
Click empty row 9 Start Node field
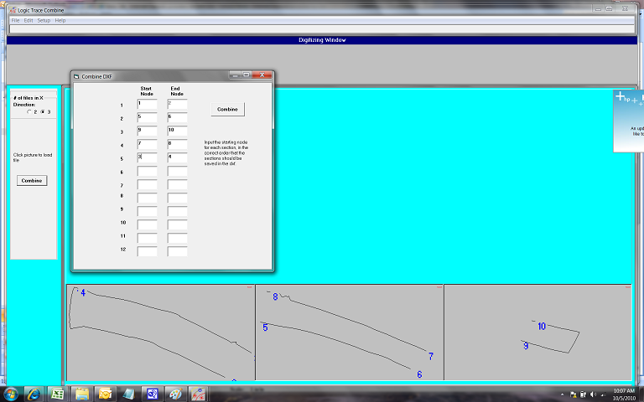[147, 211]
